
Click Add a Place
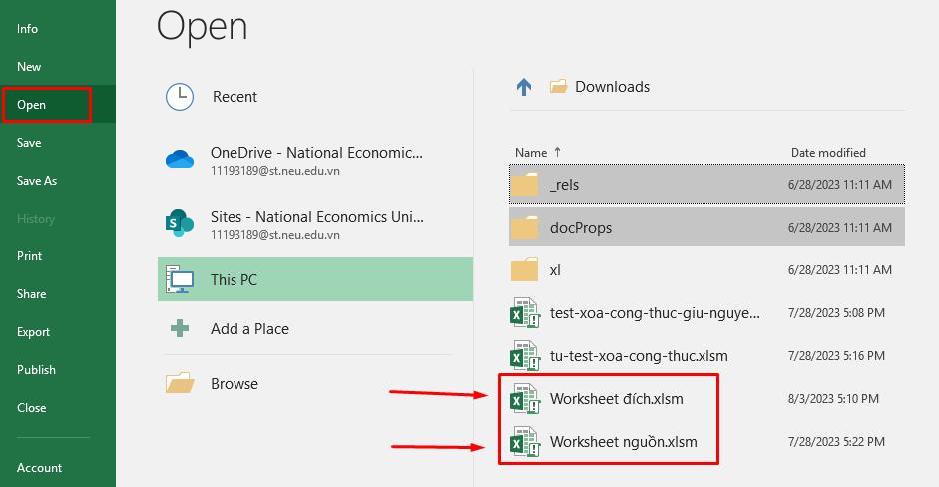point(315,329)
